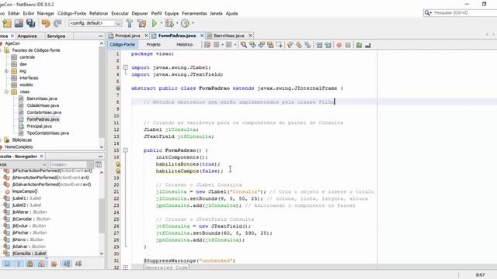Select the Código-Fonte view button
497x279 pixels.
[x=123, y=45]
